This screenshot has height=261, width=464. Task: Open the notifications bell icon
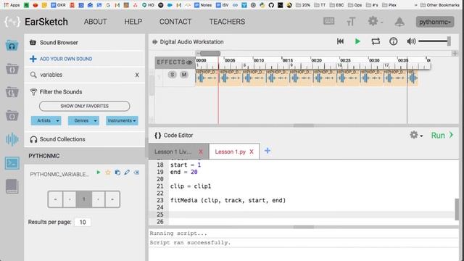(x=399, y=22)
